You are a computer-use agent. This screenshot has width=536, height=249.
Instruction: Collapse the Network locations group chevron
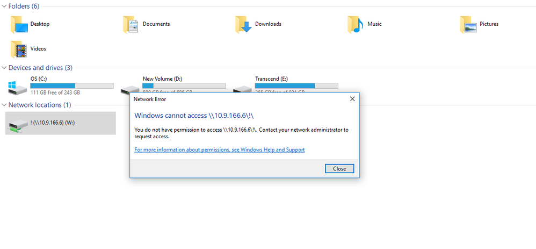(4, 105)
